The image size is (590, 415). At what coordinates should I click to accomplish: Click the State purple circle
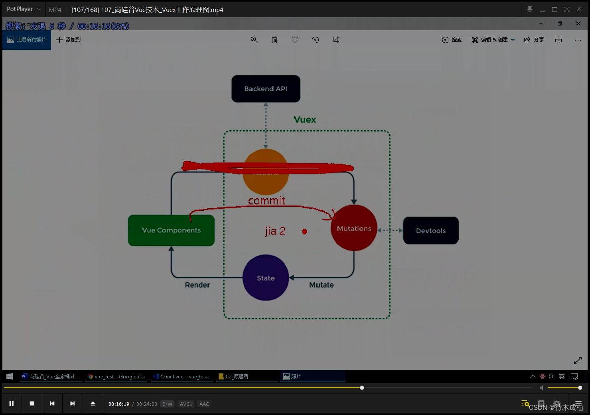tap(266, 278)
